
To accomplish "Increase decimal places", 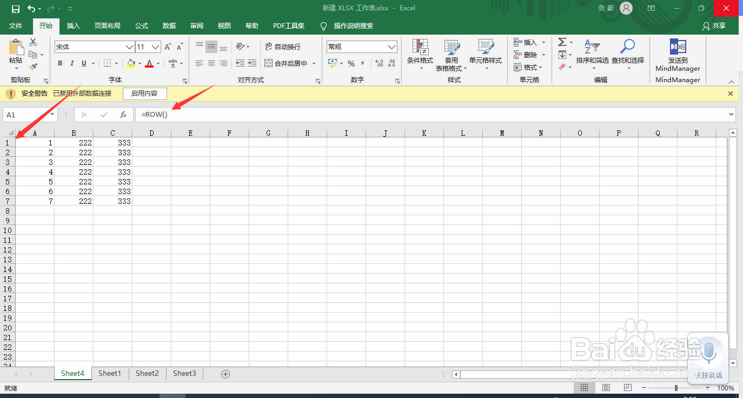I will 379,64.
